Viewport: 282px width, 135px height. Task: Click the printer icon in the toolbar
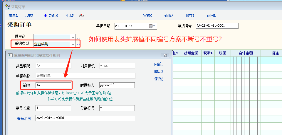(81, 16)
